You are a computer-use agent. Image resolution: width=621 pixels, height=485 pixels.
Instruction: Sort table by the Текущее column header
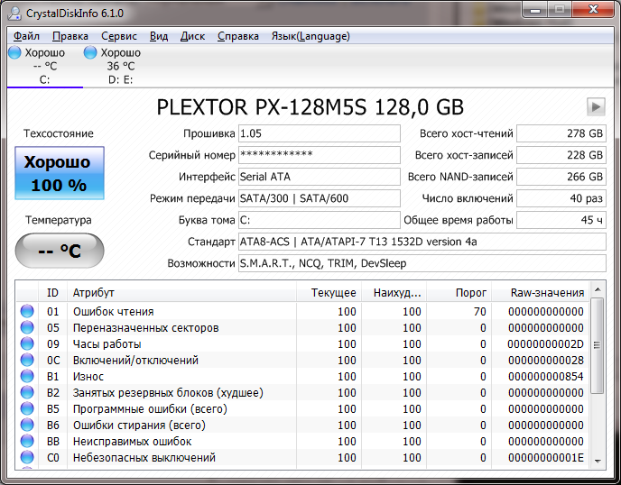point(329,293)
